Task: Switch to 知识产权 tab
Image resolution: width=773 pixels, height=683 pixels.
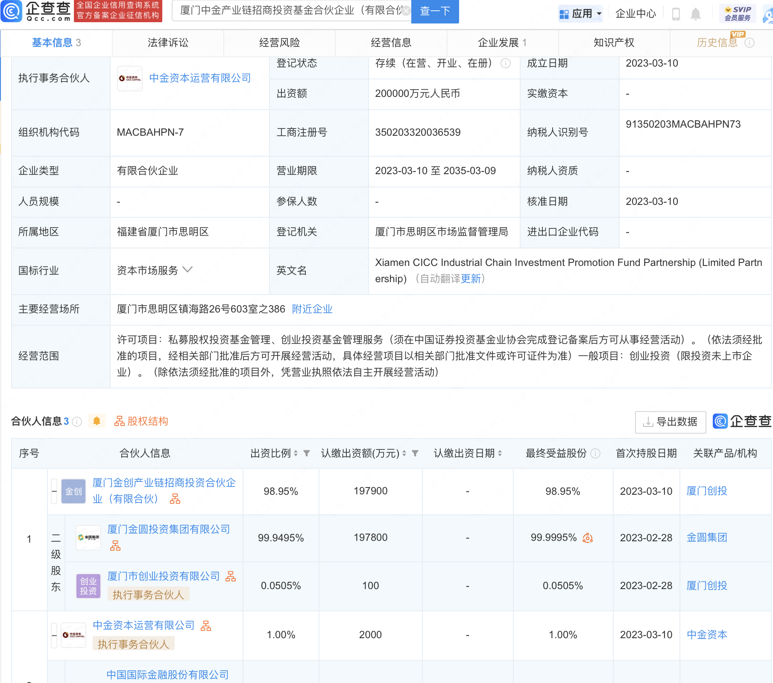Action: click(614, 43)
